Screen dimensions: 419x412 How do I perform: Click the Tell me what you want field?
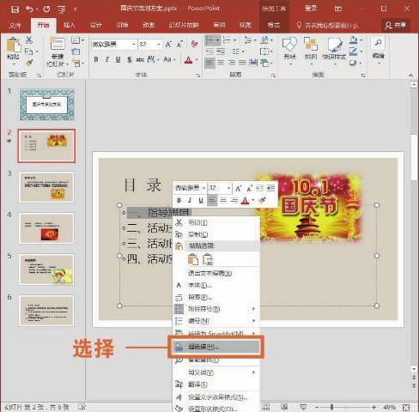tap(328, 26)
